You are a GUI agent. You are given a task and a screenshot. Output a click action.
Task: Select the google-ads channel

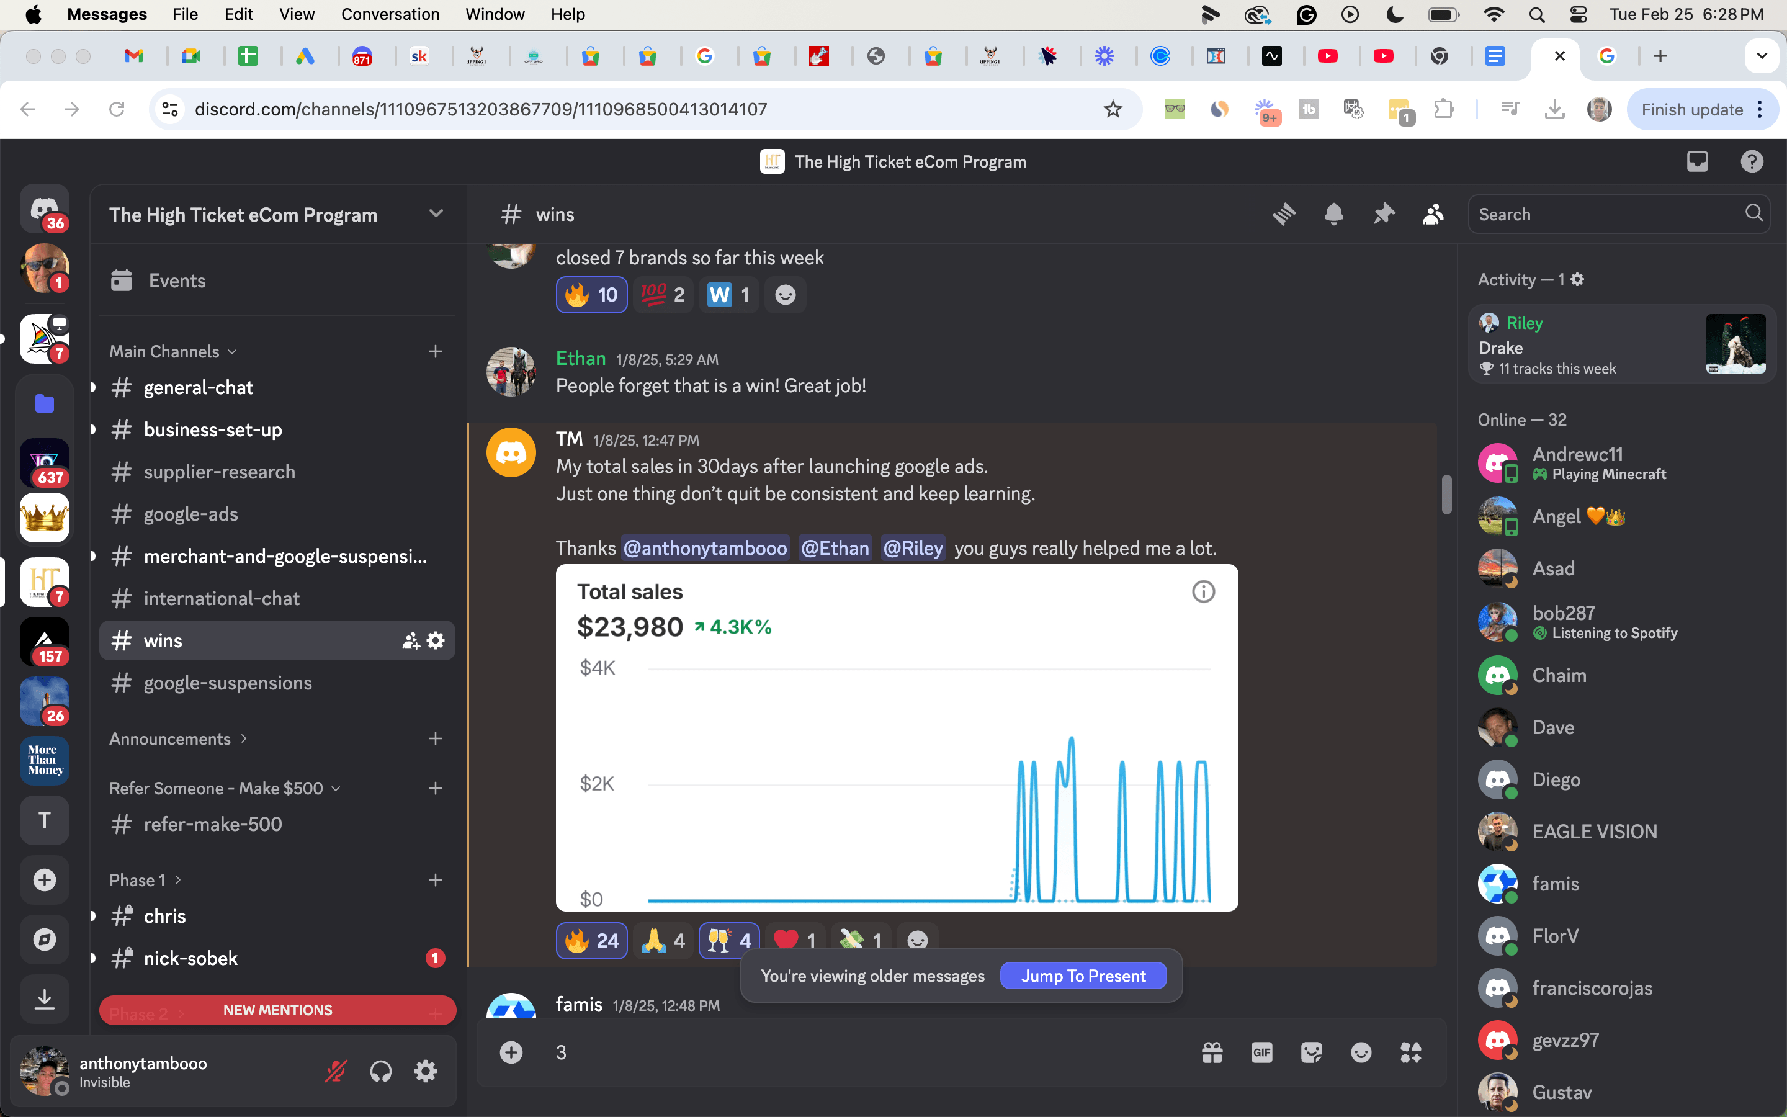pyautogui.click(x=190, y=514)
